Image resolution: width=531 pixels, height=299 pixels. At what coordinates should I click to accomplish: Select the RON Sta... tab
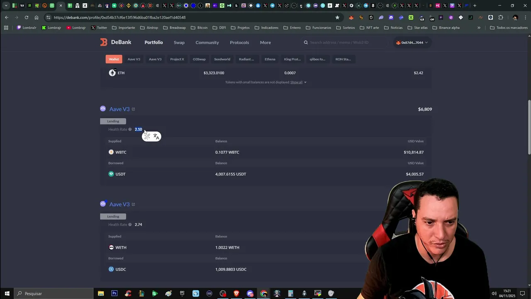click(343, 59)
